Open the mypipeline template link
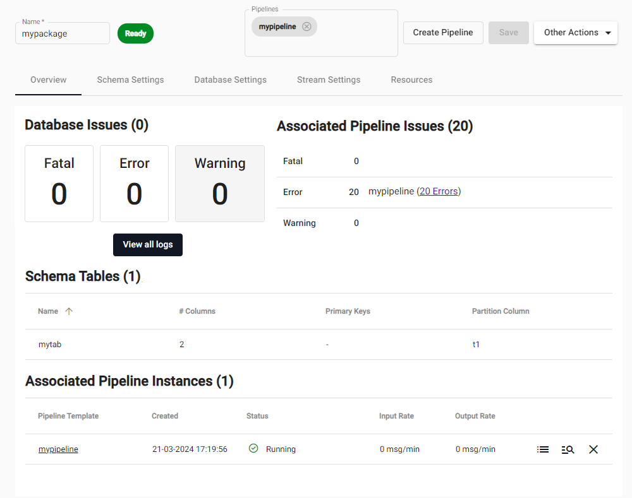Image resolution: width=632 pixels, height=498 pixels. pos(58,449)
